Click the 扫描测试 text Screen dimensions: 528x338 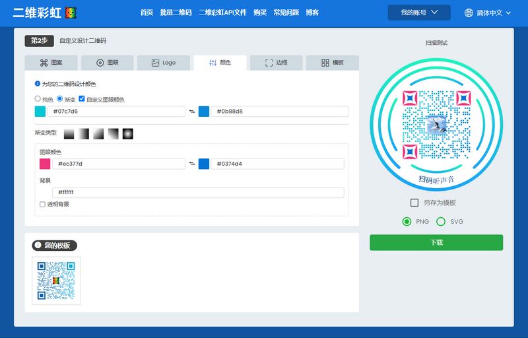[436, 43]
